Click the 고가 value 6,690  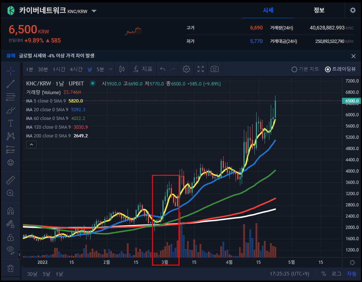tap(256, 28)
